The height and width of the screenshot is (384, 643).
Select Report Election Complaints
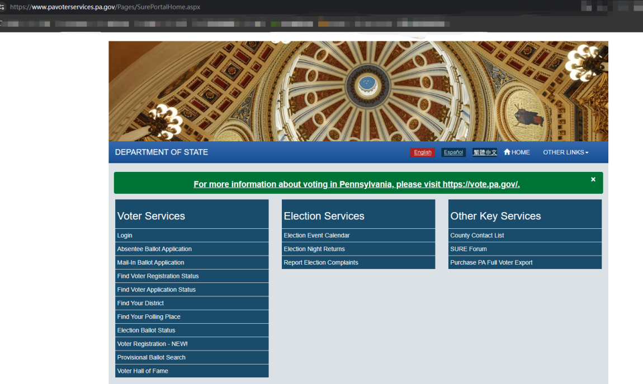pos(321,262)
